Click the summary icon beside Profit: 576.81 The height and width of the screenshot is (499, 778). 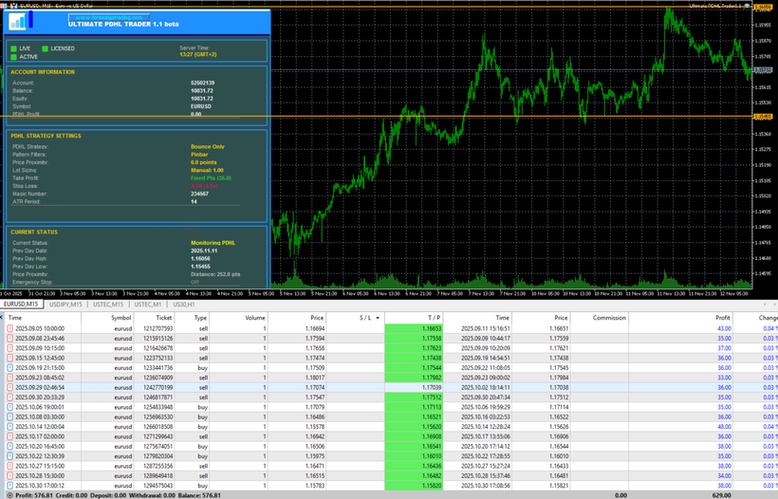point(9,495)
